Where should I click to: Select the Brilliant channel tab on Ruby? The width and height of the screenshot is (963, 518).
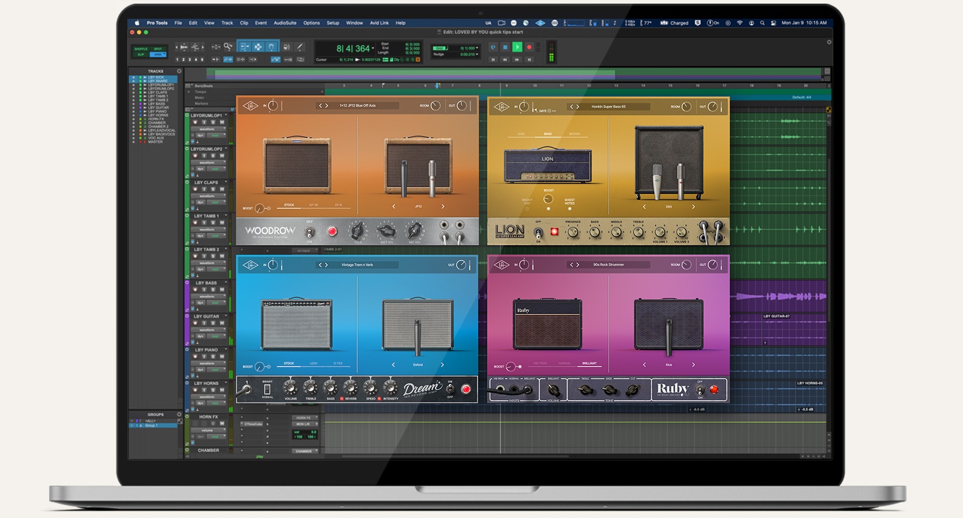coord(589,363)
